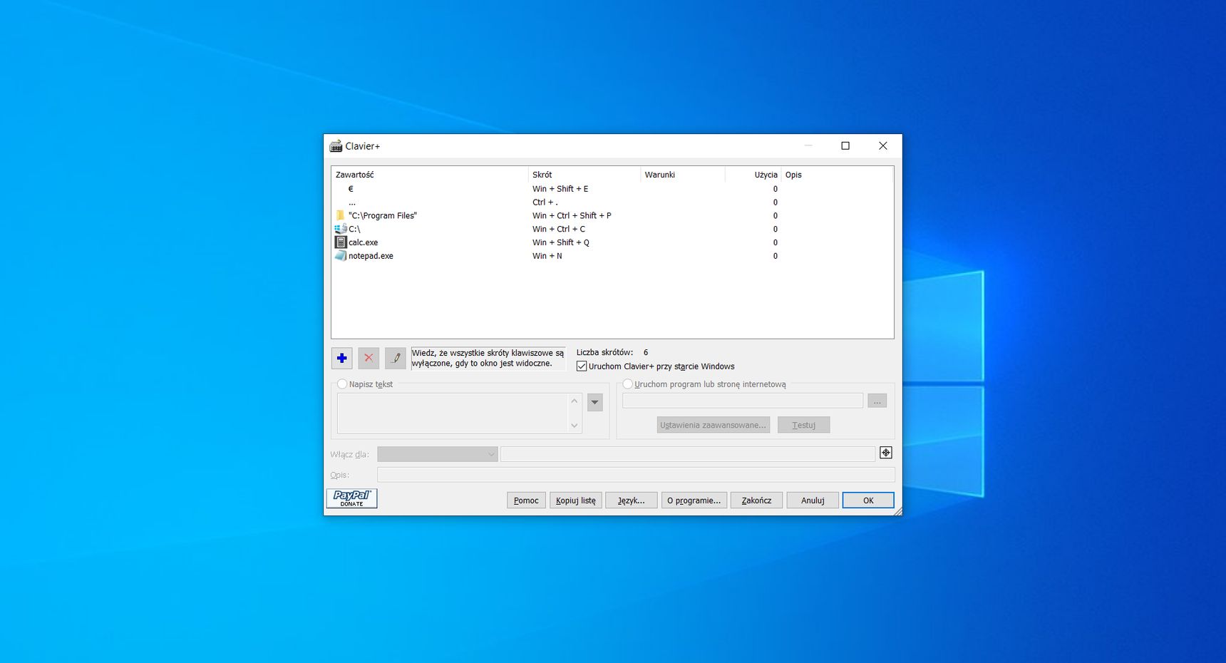Click the window target crosshair icon

(886, 453)
